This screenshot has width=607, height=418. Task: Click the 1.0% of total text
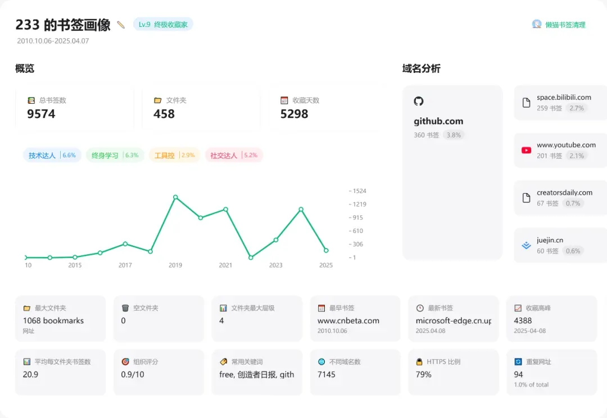point(531,385)
